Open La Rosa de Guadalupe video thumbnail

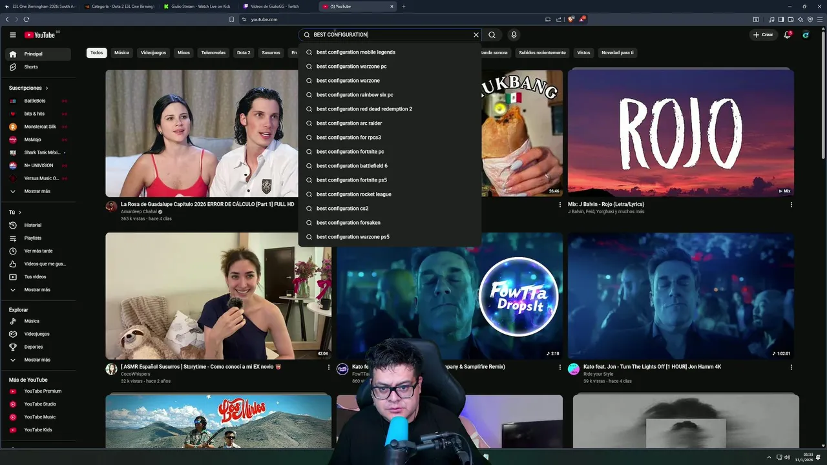point(202,133)
